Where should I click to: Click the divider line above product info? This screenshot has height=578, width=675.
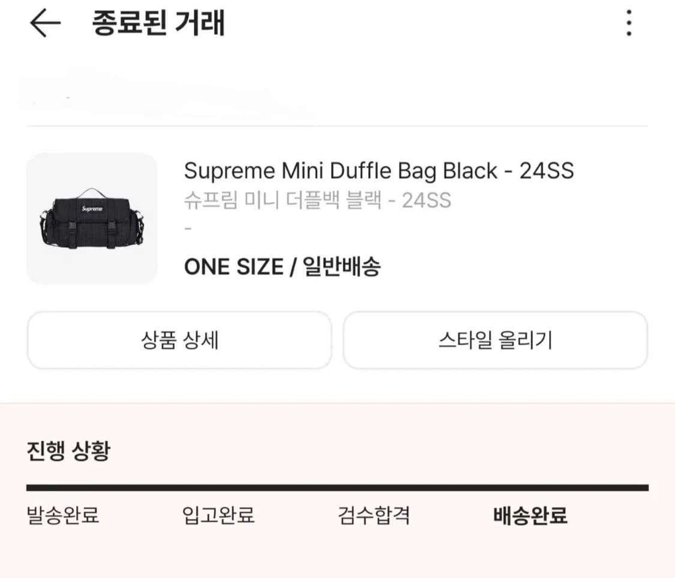(337, 126)
